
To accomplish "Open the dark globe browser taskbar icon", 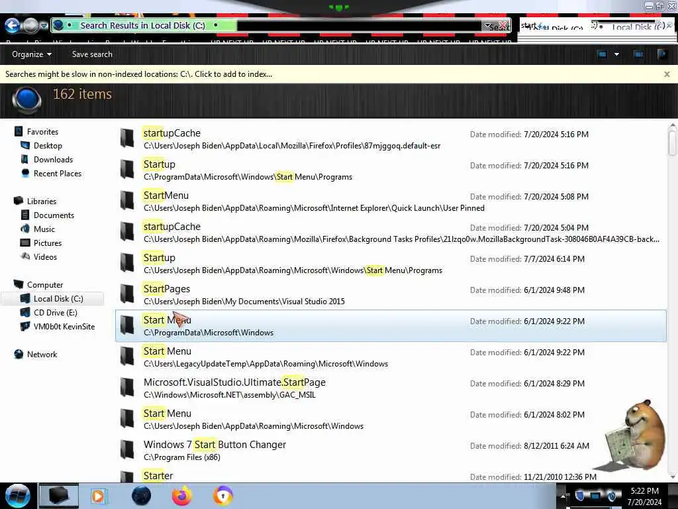I will pos(141,496).
